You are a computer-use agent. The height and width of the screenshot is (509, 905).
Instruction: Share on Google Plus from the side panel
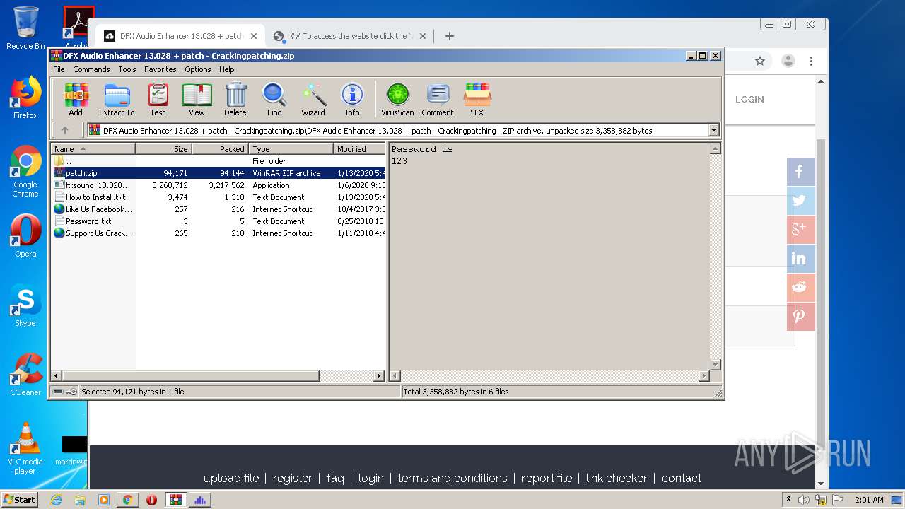click(800, 230)
